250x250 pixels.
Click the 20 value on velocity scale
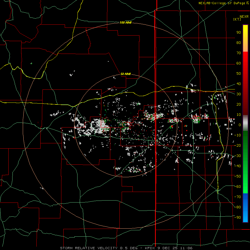[x=239, y=104]
